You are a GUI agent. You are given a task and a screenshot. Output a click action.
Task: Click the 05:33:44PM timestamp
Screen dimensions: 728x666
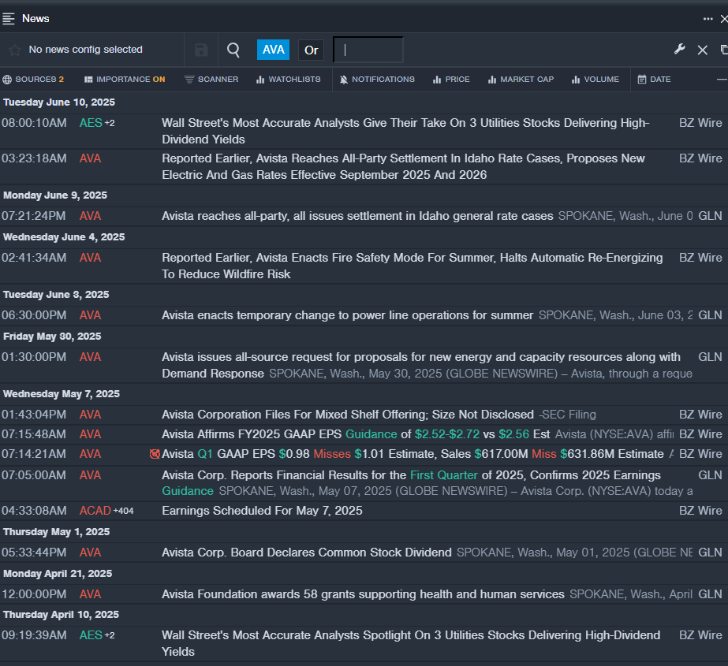tap(34, 553)
